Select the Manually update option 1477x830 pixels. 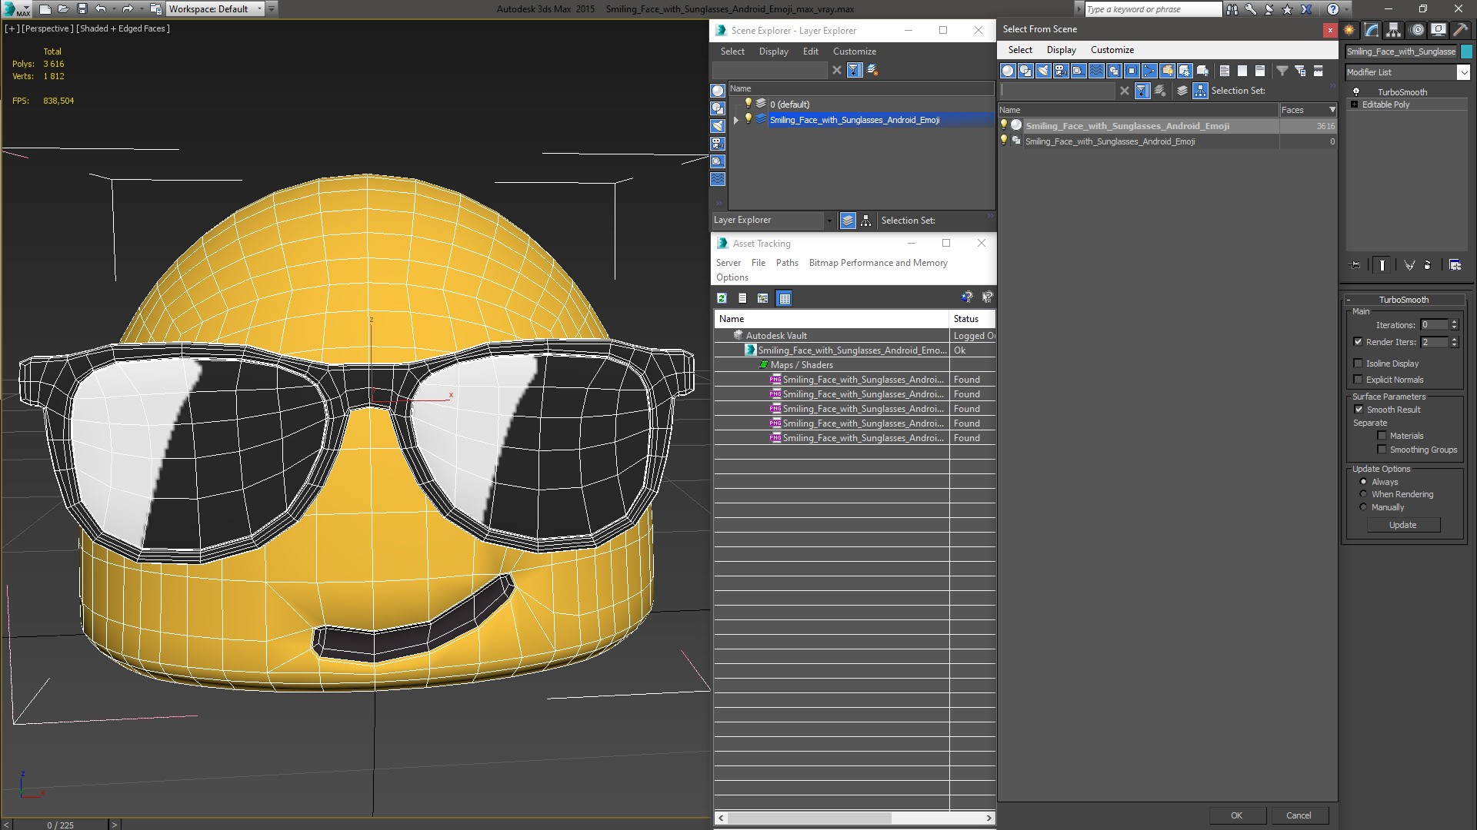click(1363, 507)
